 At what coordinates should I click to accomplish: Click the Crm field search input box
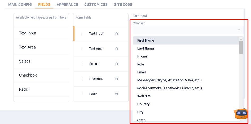183,30
